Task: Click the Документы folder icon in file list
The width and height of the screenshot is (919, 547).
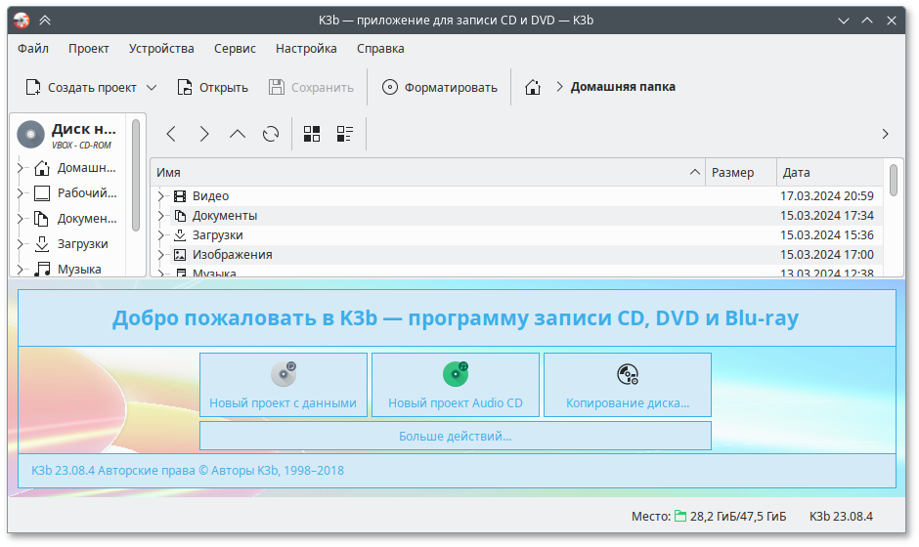Action: point(180,216)
